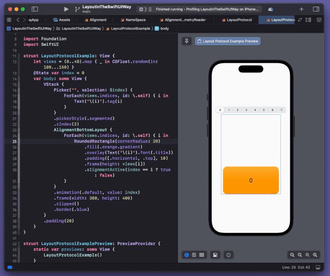
Task: Click the AlignmentBottomLayout code line
Action: click(x=83, y=130)
